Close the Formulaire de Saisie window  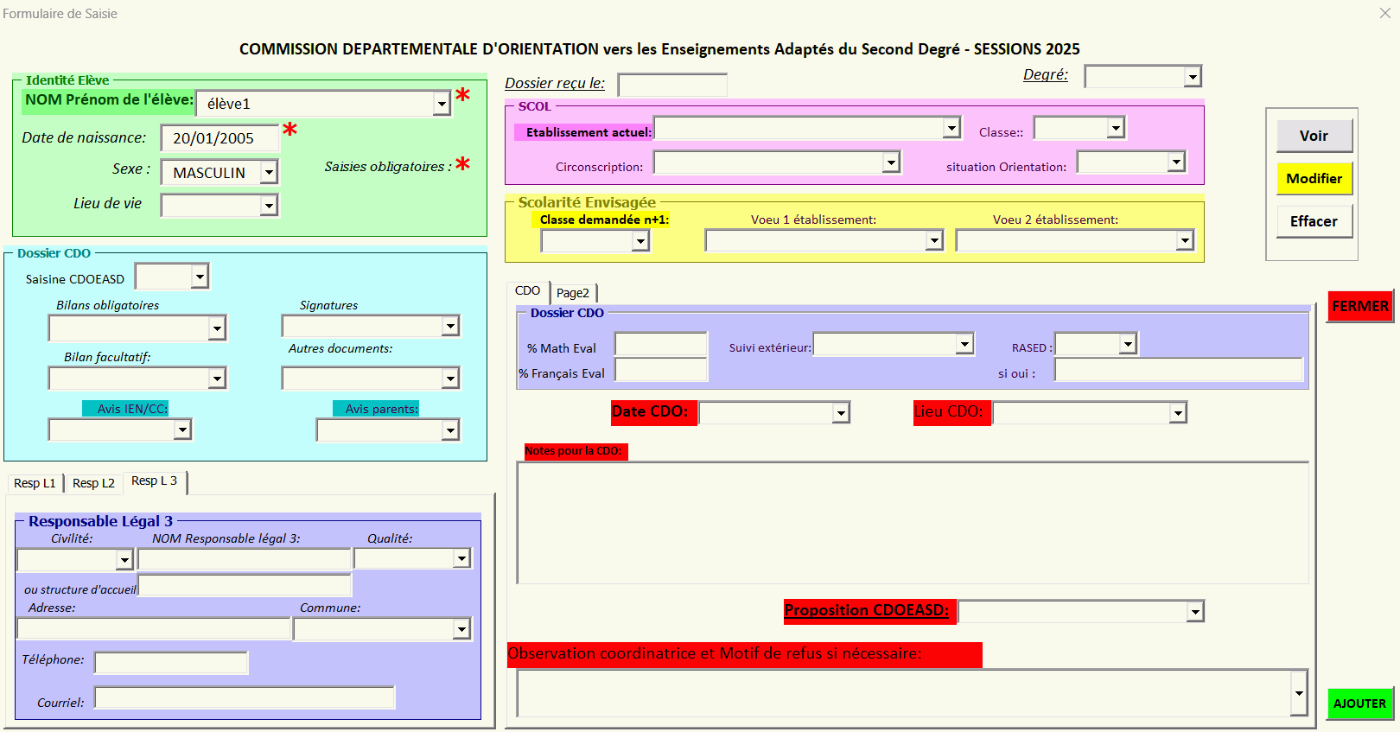point(1385,13)
